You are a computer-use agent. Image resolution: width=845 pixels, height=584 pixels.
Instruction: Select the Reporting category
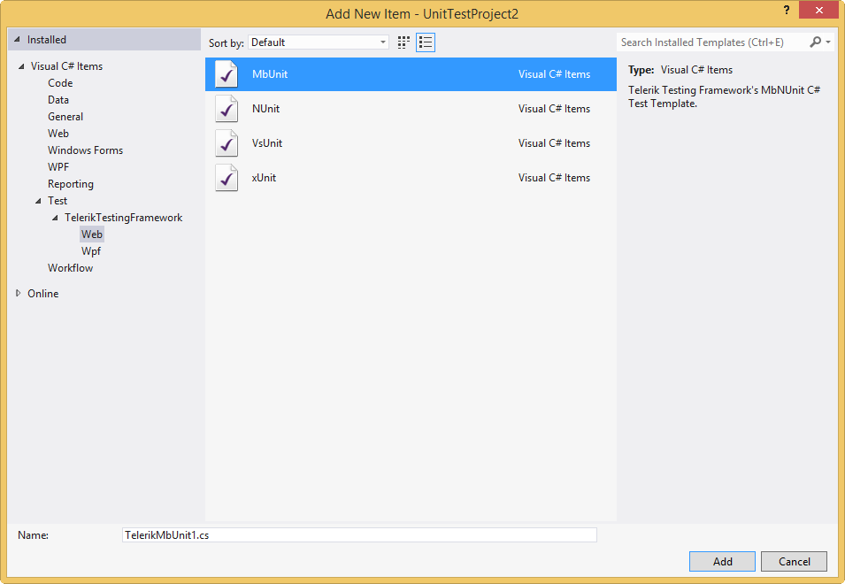pyautogui.click(x=71, y=184)
